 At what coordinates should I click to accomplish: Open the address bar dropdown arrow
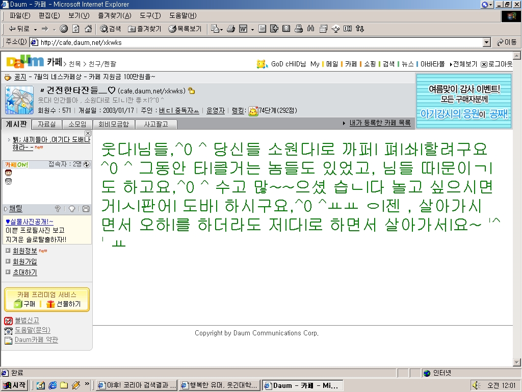[486, 42]
